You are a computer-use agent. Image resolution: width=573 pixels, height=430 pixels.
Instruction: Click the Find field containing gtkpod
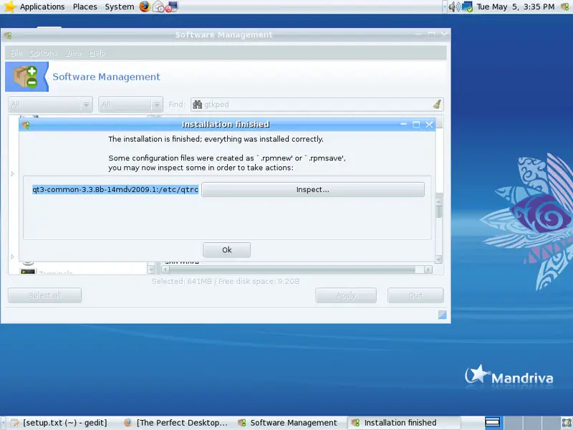click(x=317, y=105)
